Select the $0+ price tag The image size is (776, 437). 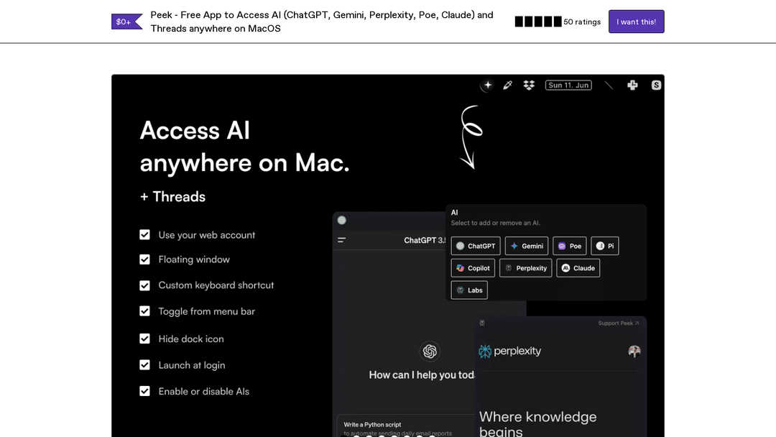point(126,22)
